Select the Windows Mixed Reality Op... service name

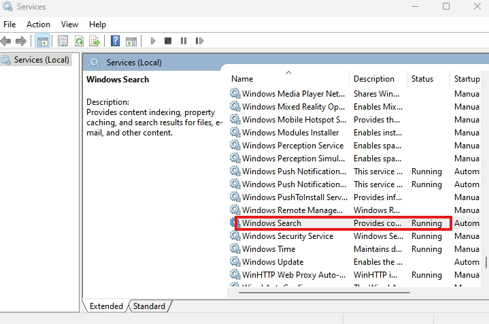click(293, 107)
